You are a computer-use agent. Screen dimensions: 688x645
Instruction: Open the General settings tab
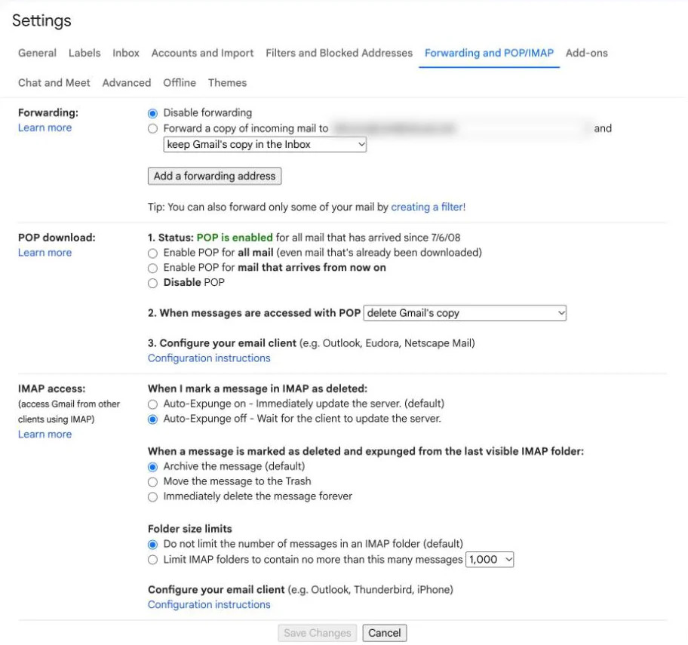(37, 53)
